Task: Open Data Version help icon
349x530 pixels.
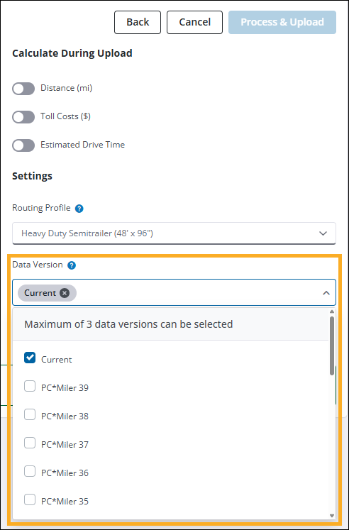Action: [x=71, y=265]
